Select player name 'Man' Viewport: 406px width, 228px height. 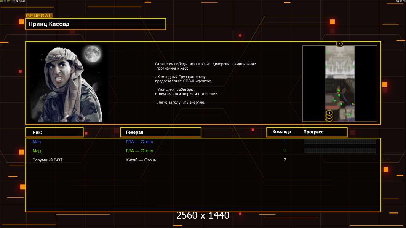37,142
